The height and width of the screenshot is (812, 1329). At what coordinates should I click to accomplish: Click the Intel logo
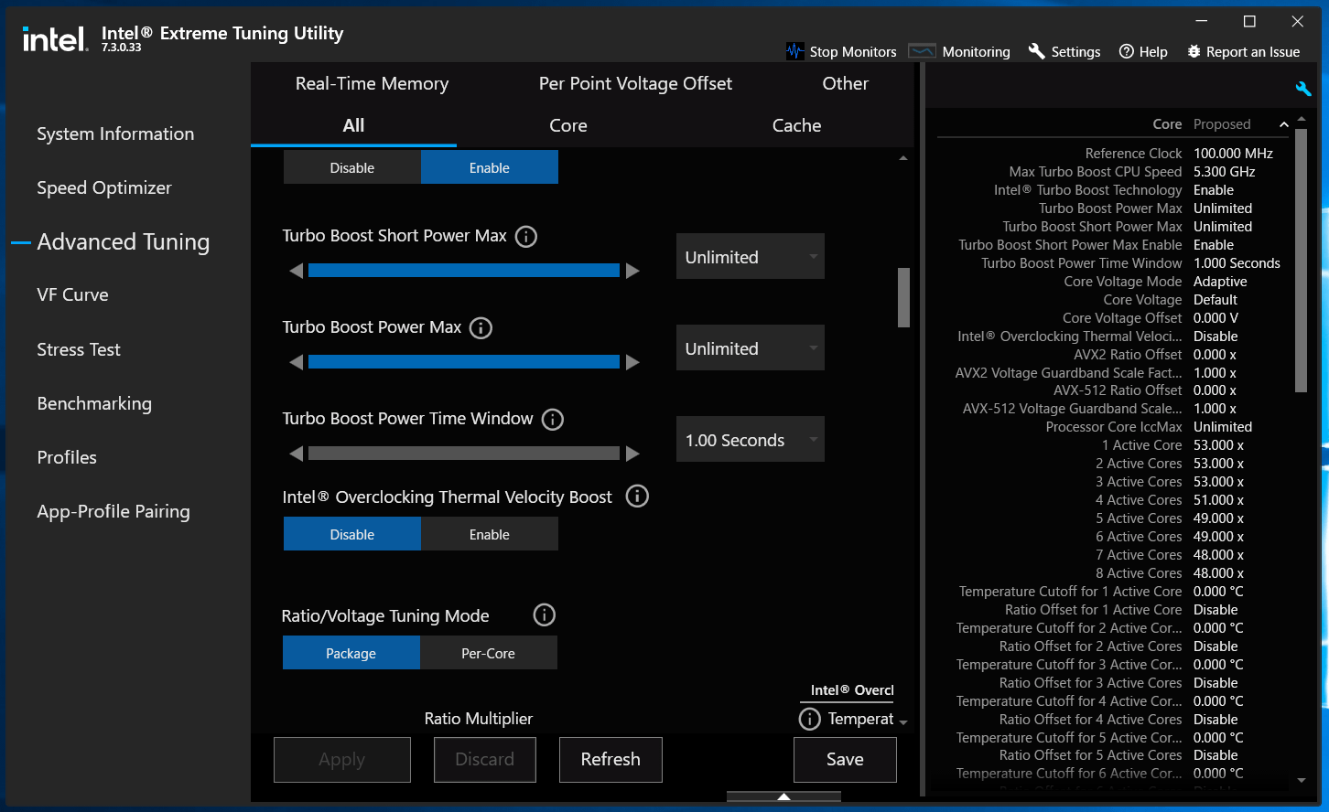(x=55, y=38)
